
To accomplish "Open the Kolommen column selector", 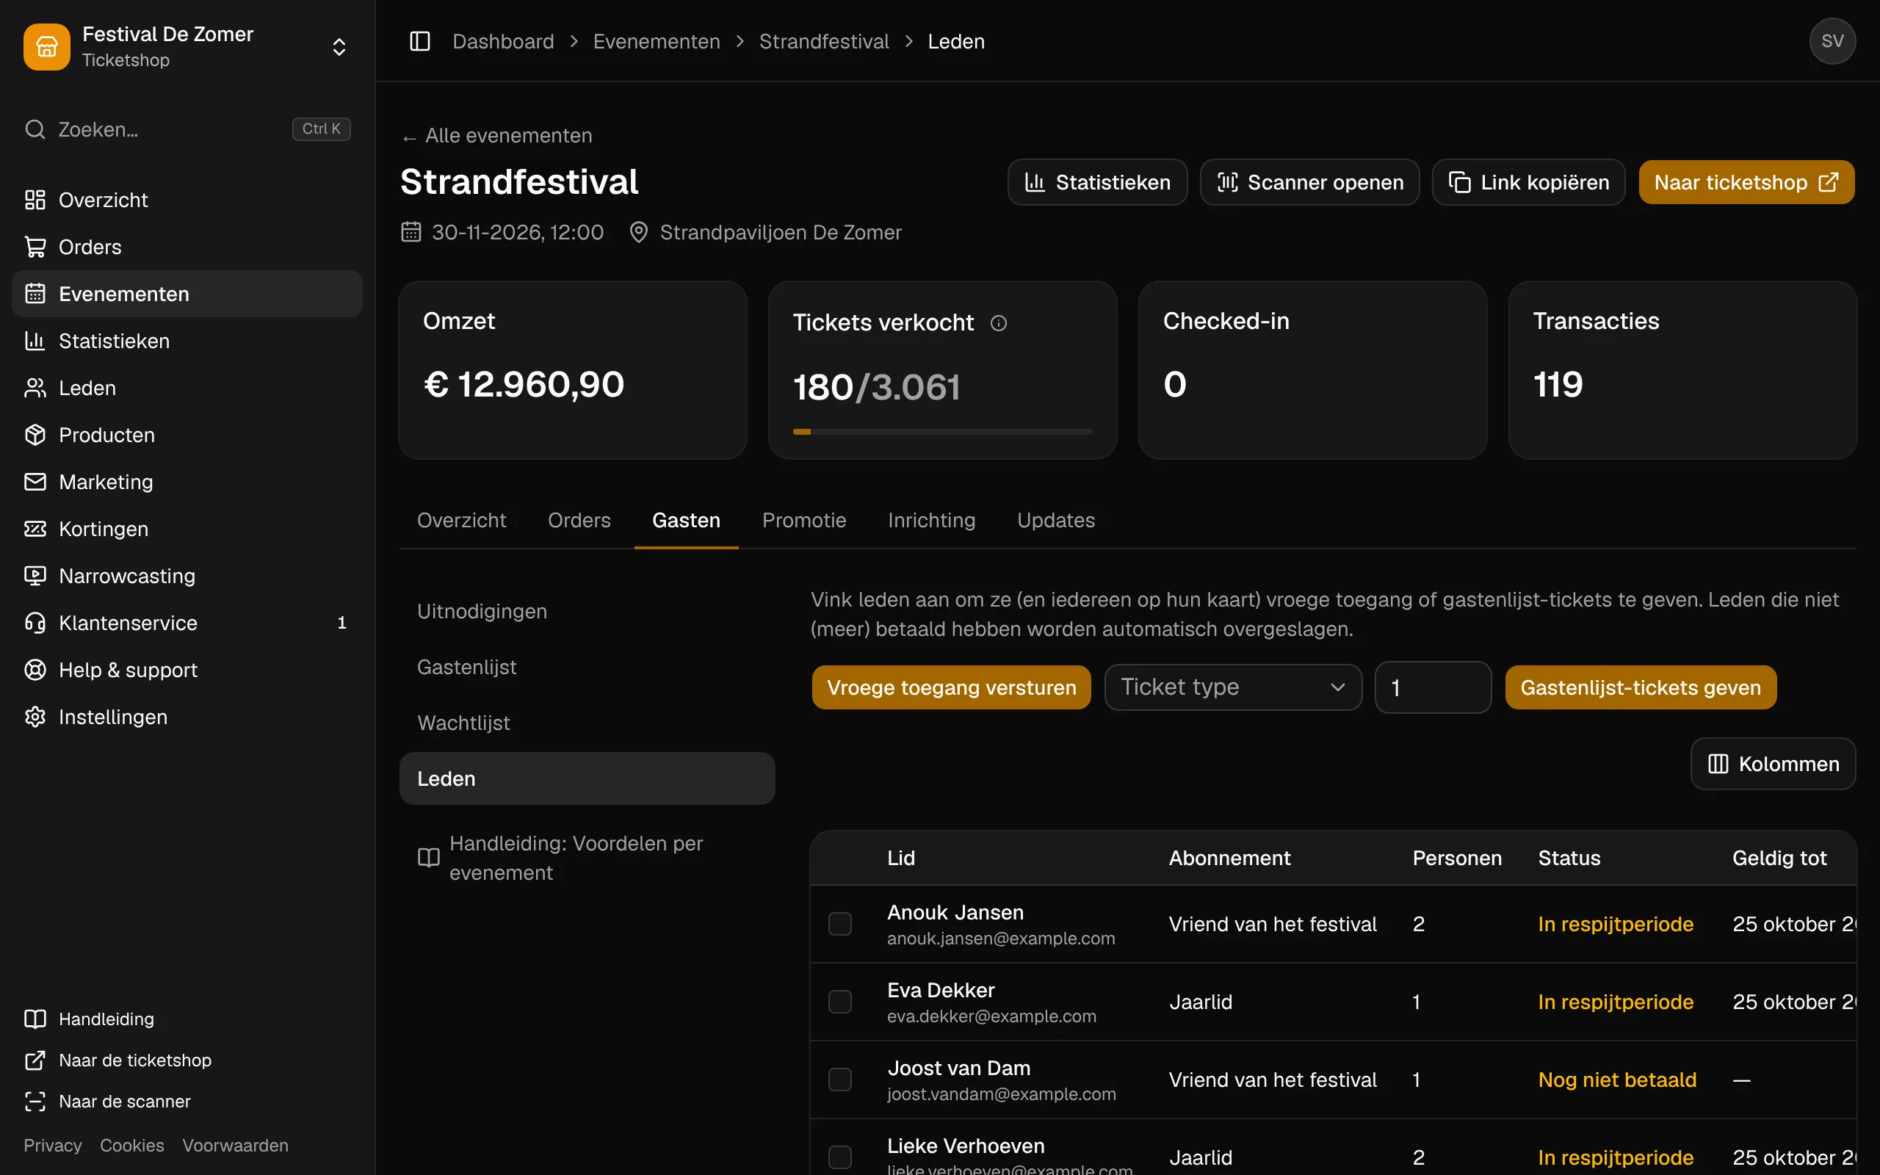I will pos(1773,764).
